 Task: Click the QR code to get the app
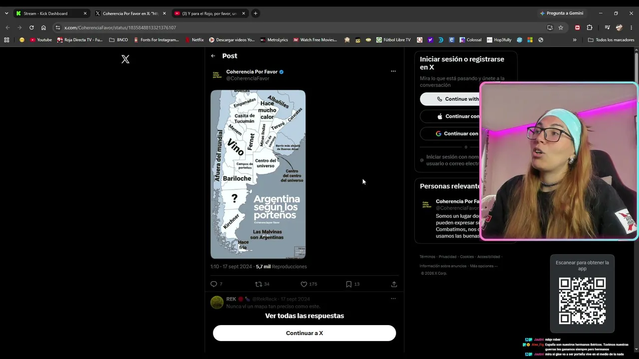coord(582,301)
